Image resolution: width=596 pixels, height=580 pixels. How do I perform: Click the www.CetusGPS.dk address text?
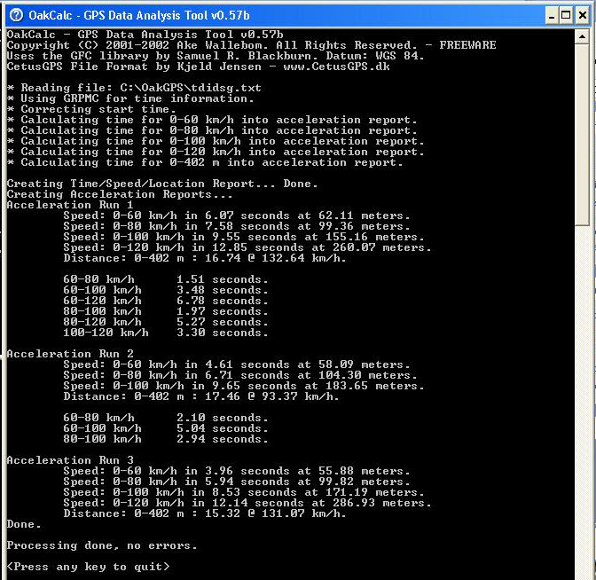pyautogui.click(x=336, y=67)
